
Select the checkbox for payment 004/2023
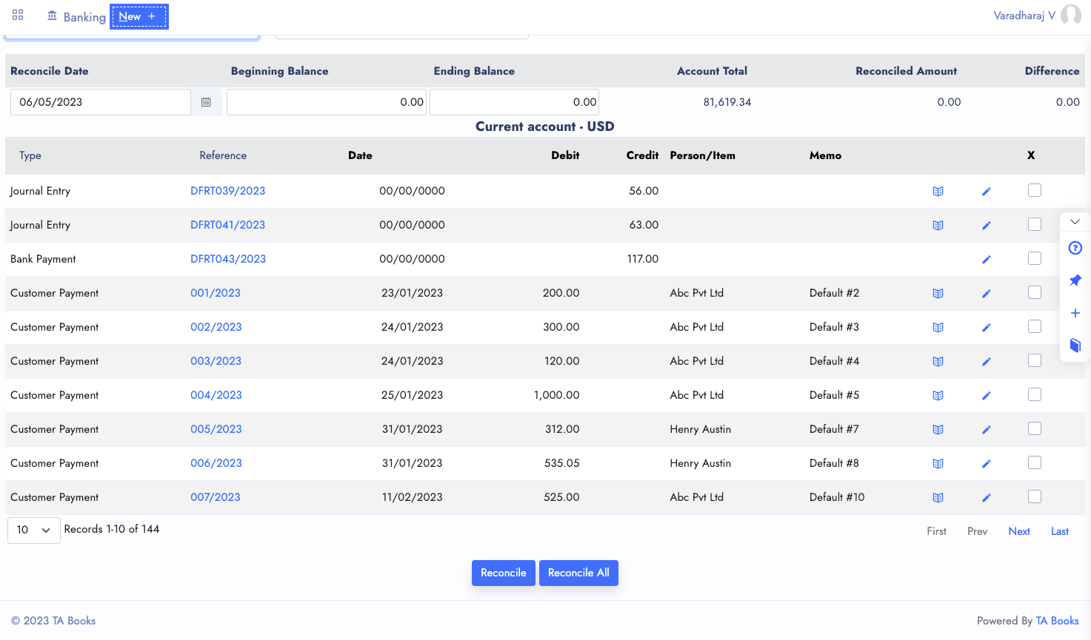point(1035,394)
